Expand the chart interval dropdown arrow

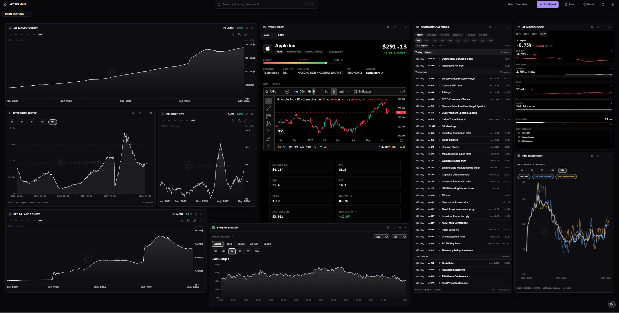pyautogui.click(x=318, y=92)
